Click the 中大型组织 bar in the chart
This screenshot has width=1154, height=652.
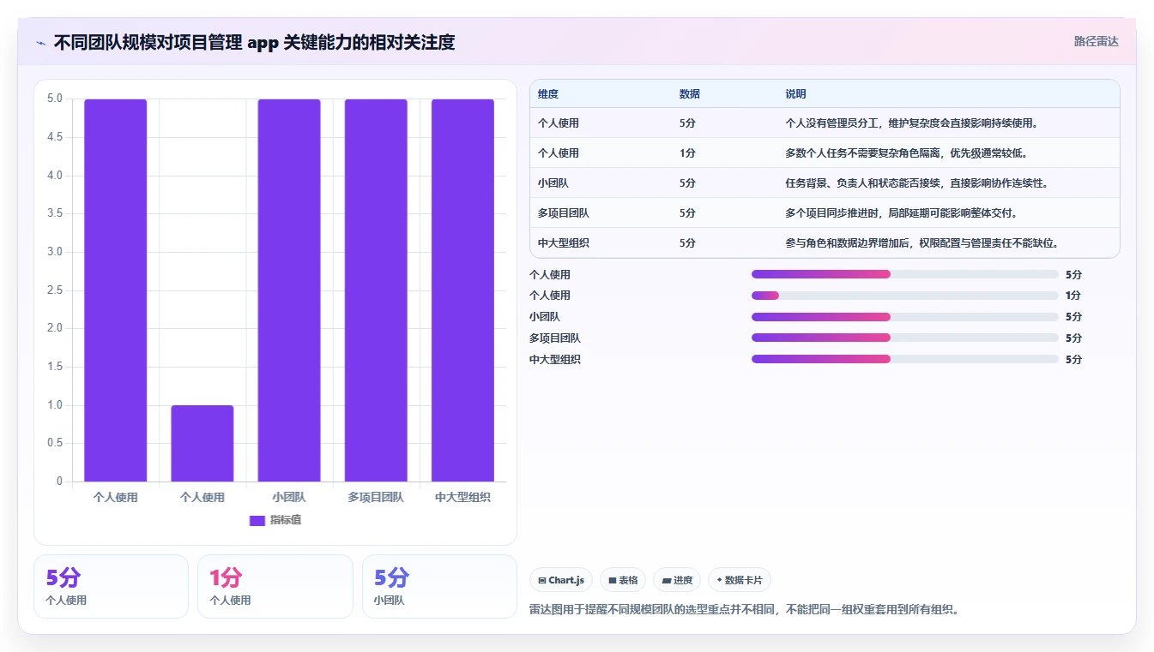click(x=462, y=290)
